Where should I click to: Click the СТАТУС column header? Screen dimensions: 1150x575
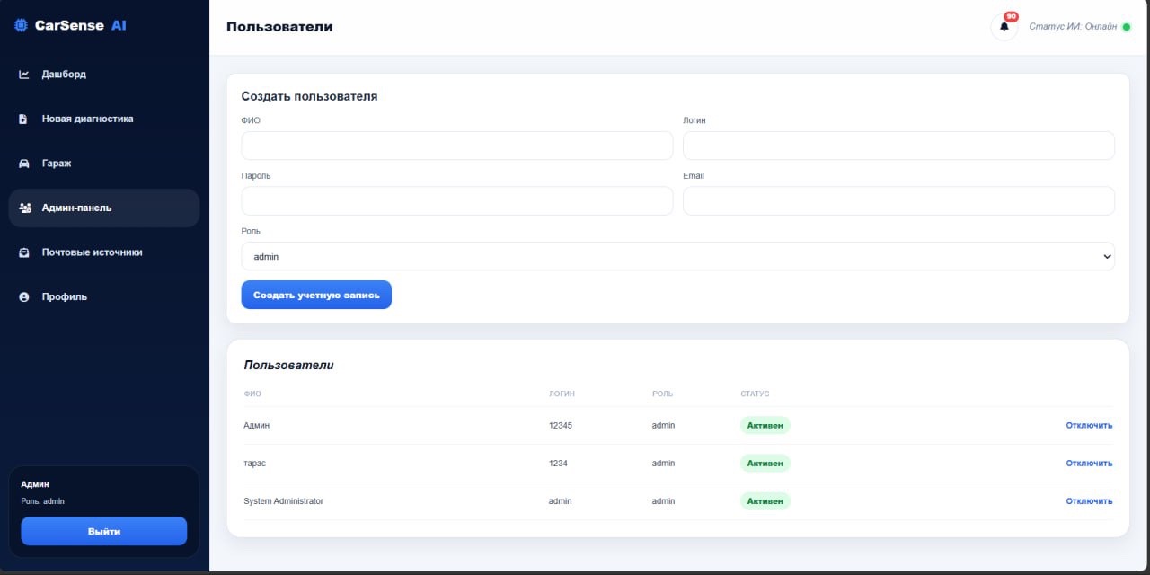tap(755, 394)
